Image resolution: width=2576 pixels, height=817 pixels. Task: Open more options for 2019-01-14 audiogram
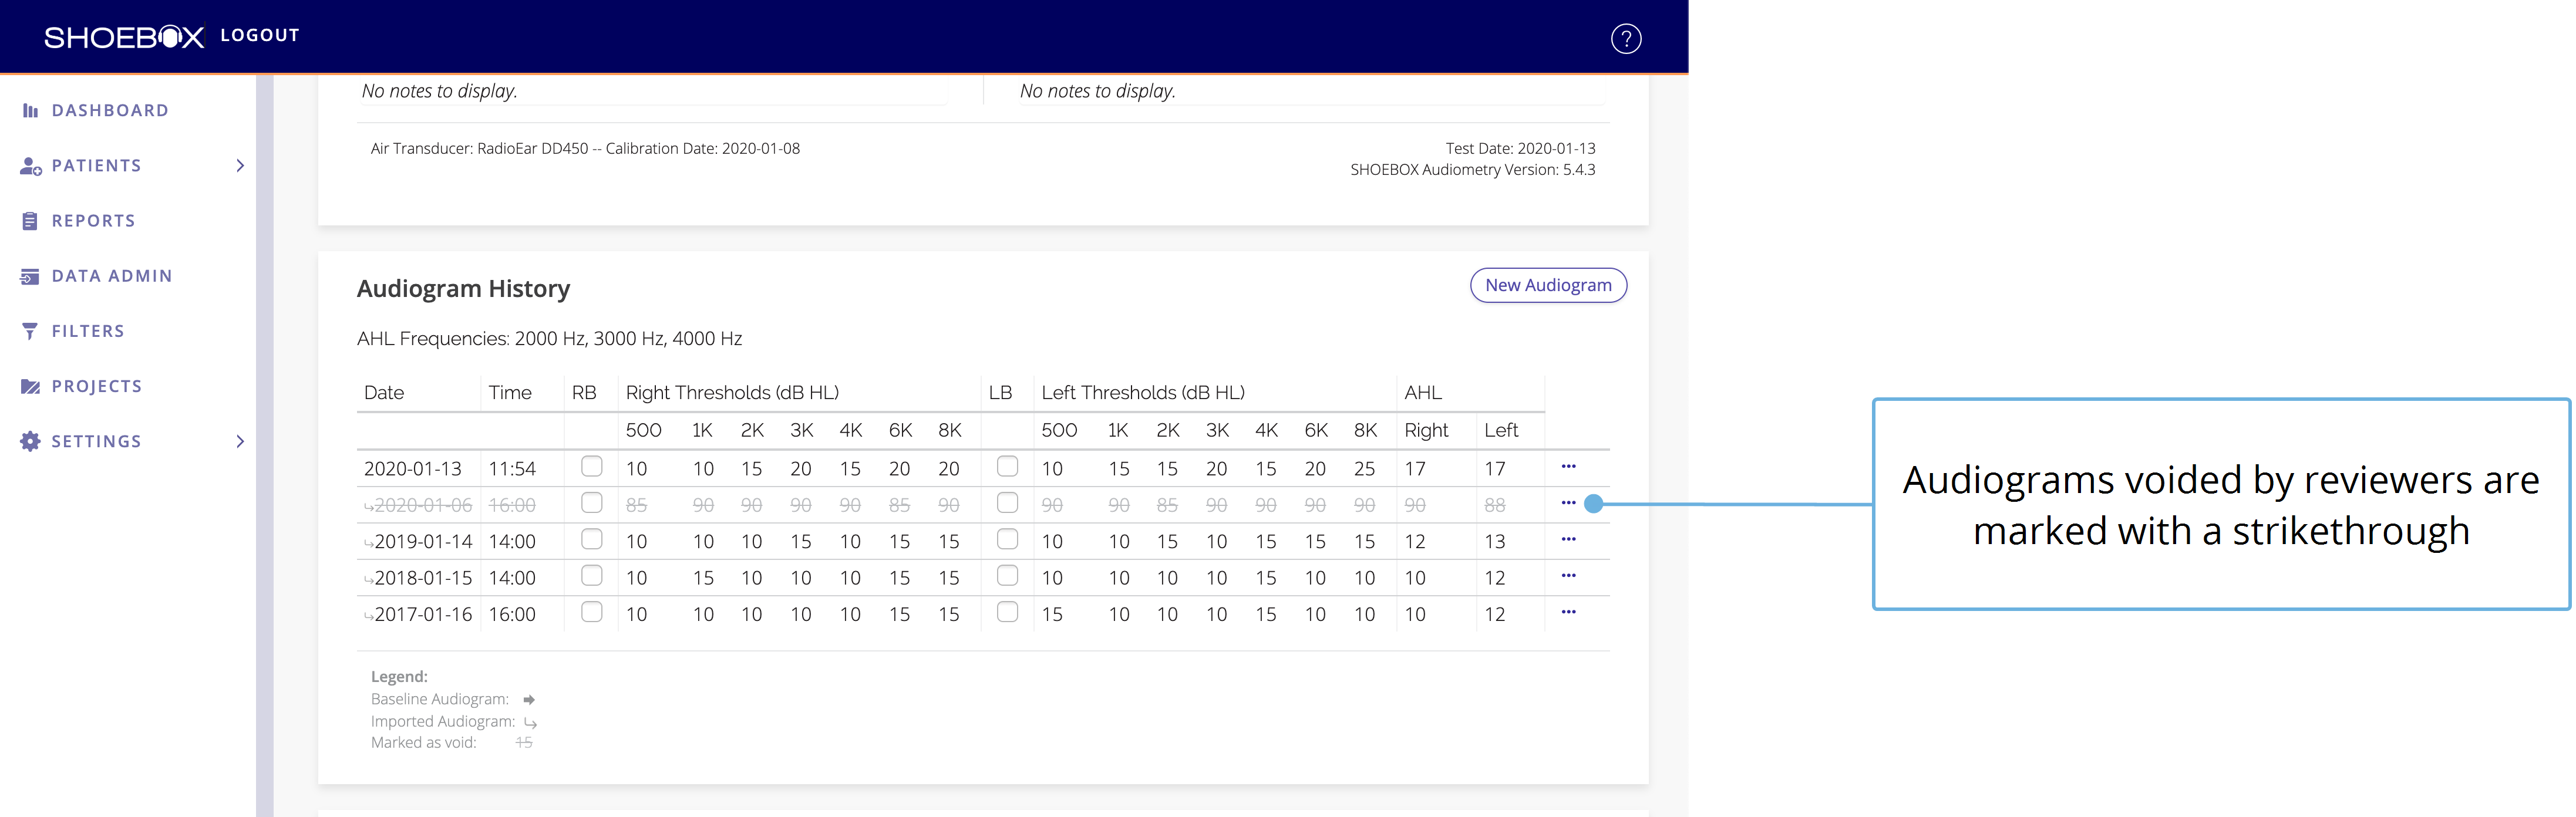pos(1568,539)
